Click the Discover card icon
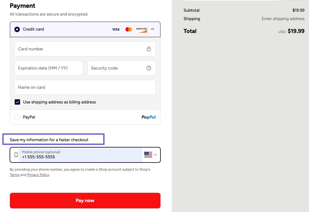The width and height of the screenshot is (309, 212). [142, 29]
